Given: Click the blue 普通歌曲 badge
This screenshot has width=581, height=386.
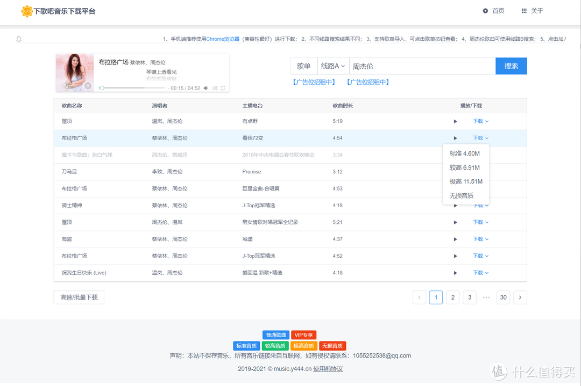Looking at the screenshot, I should 276,335.
